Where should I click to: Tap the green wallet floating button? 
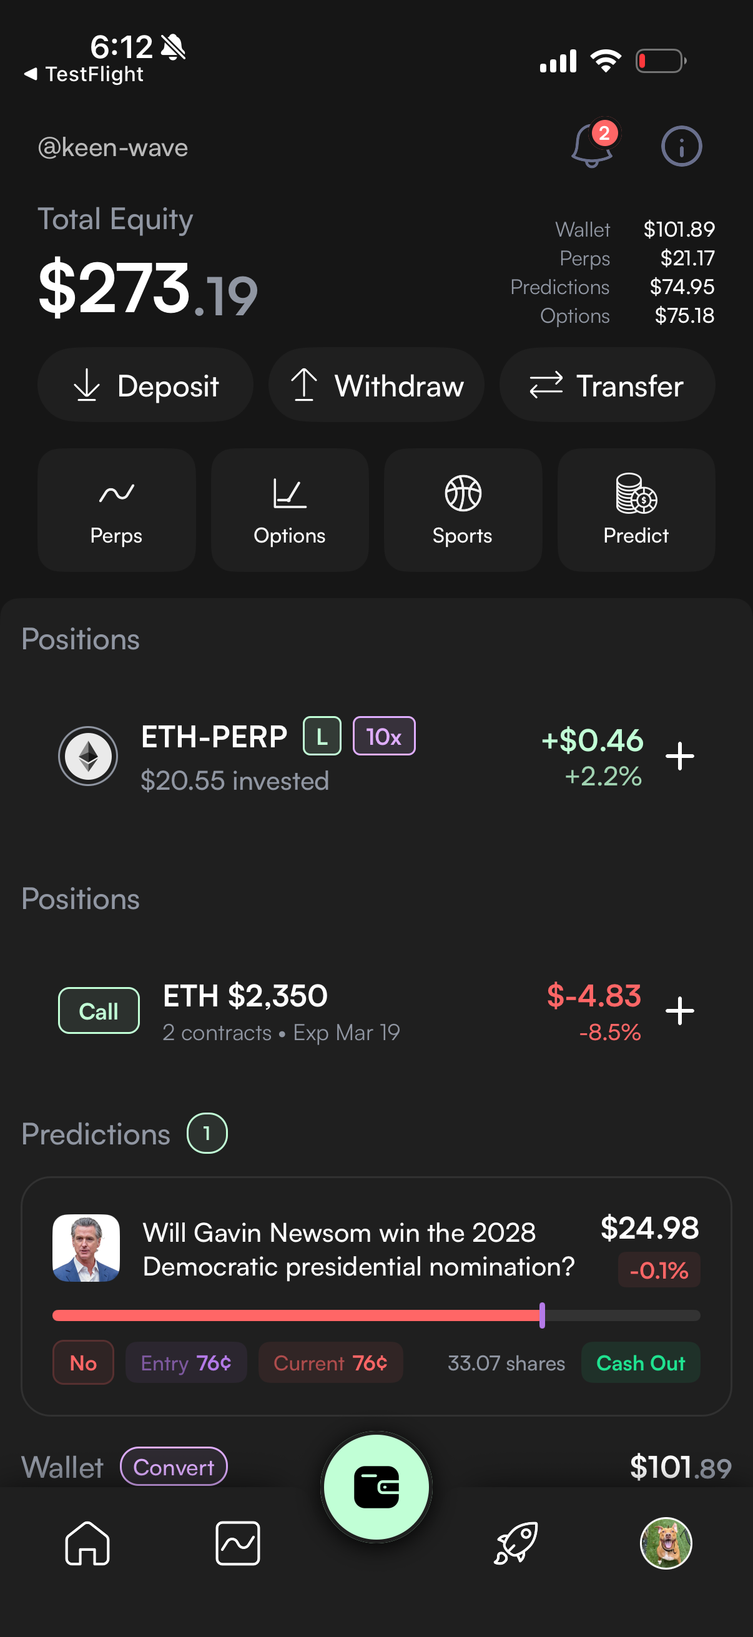tap(376, 1487)
